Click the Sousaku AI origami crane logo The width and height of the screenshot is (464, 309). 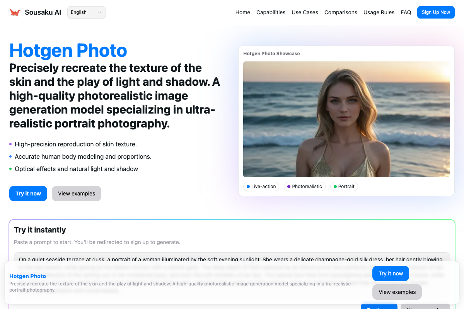coord(15,12)
